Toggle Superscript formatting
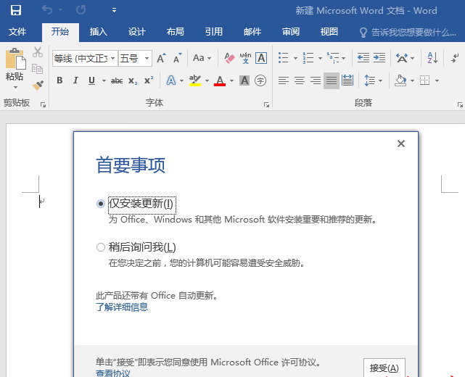 pyautogui.click(x=149, y=80)
